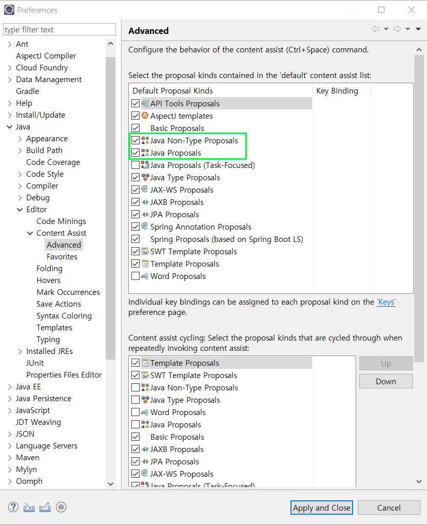Open the 'Keys' preference page link
Screen dimensions: 427x525
tap(386, 302)
